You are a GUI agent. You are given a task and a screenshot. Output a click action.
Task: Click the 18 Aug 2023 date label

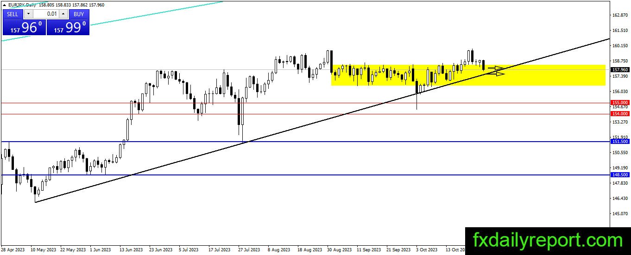310,250
